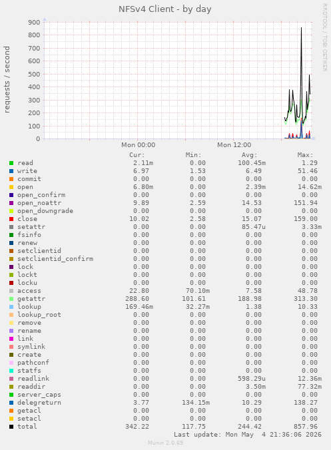This screenshot has width=331, height=450.
Task: Click lookup's current value 169.46m
Action: point(139,307)
